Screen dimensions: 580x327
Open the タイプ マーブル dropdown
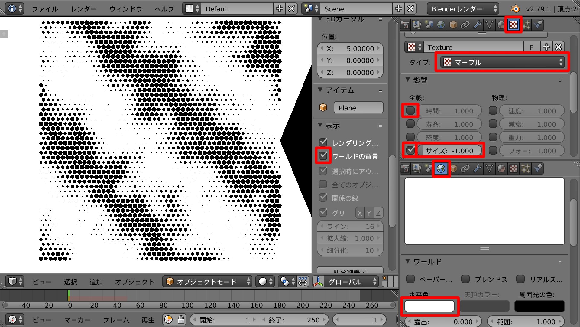point(502,62)
